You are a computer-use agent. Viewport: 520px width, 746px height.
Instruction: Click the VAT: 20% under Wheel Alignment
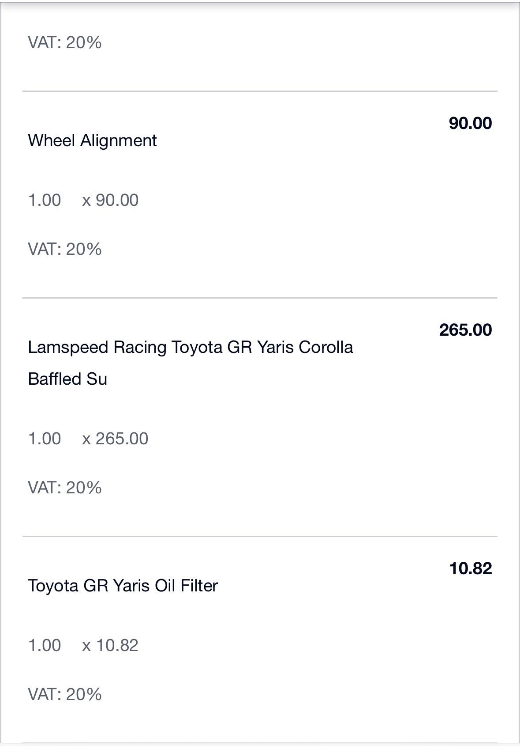point(65,249)
